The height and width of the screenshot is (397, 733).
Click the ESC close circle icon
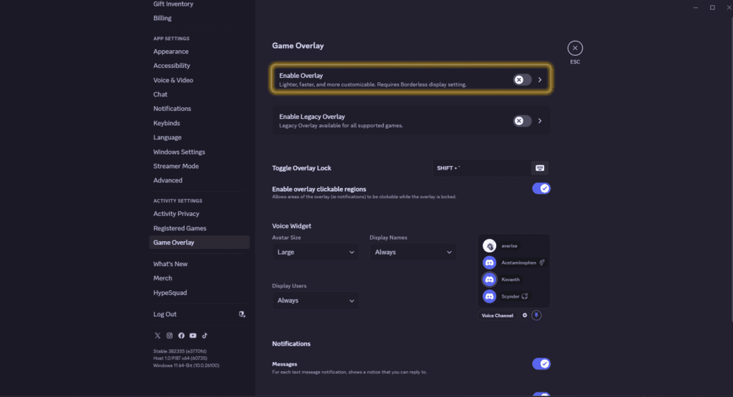(575, 48)
